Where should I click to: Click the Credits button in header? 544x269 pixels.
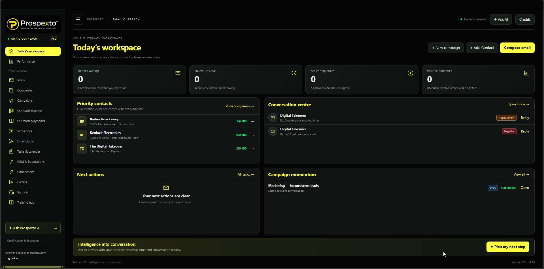525,20
